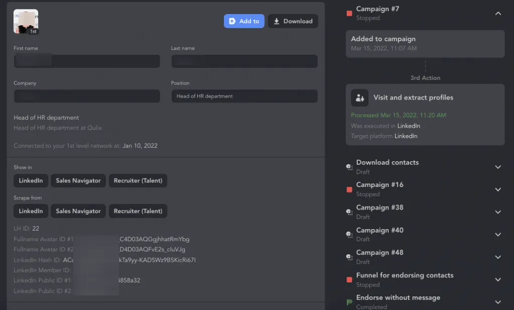Click the Target platform LinkedIn text
The height and width of the screenshot is (310, 514).
click(384, 136)
